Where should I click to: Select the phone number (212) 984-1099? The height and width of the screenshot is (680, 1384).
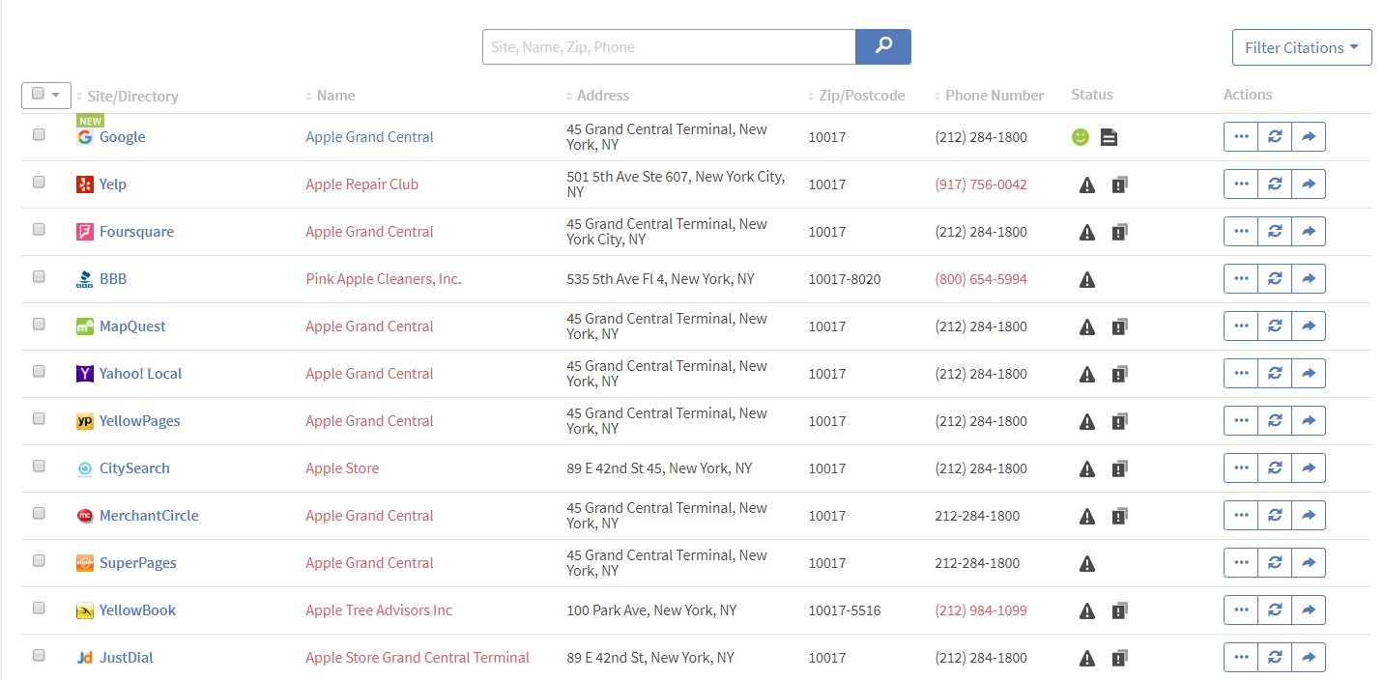coord(981,610)
